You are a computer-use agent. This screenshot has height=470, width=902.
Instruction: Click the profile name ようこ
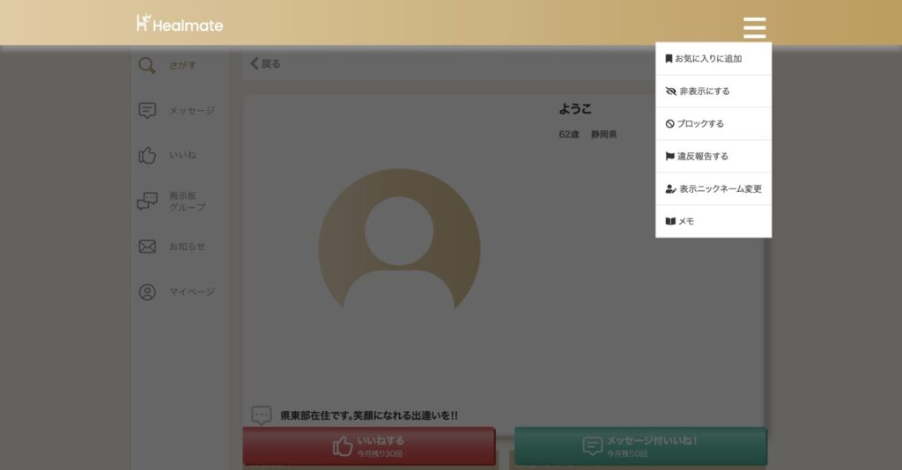click(574, 108)
